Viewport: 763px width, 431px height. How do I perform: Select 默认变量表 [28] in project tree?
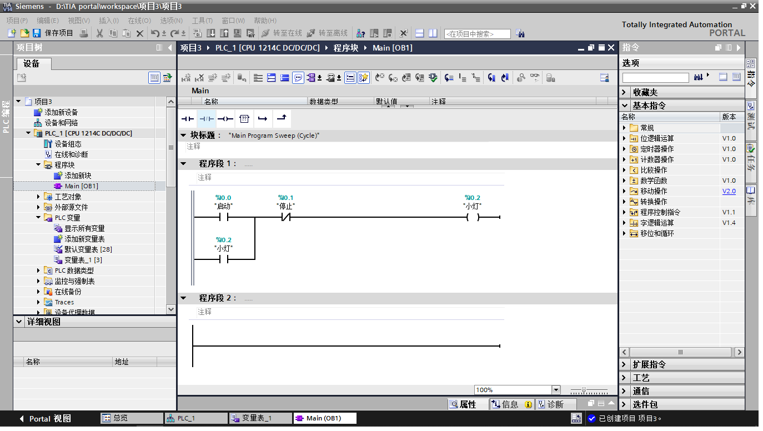click(x=88, y=249)
